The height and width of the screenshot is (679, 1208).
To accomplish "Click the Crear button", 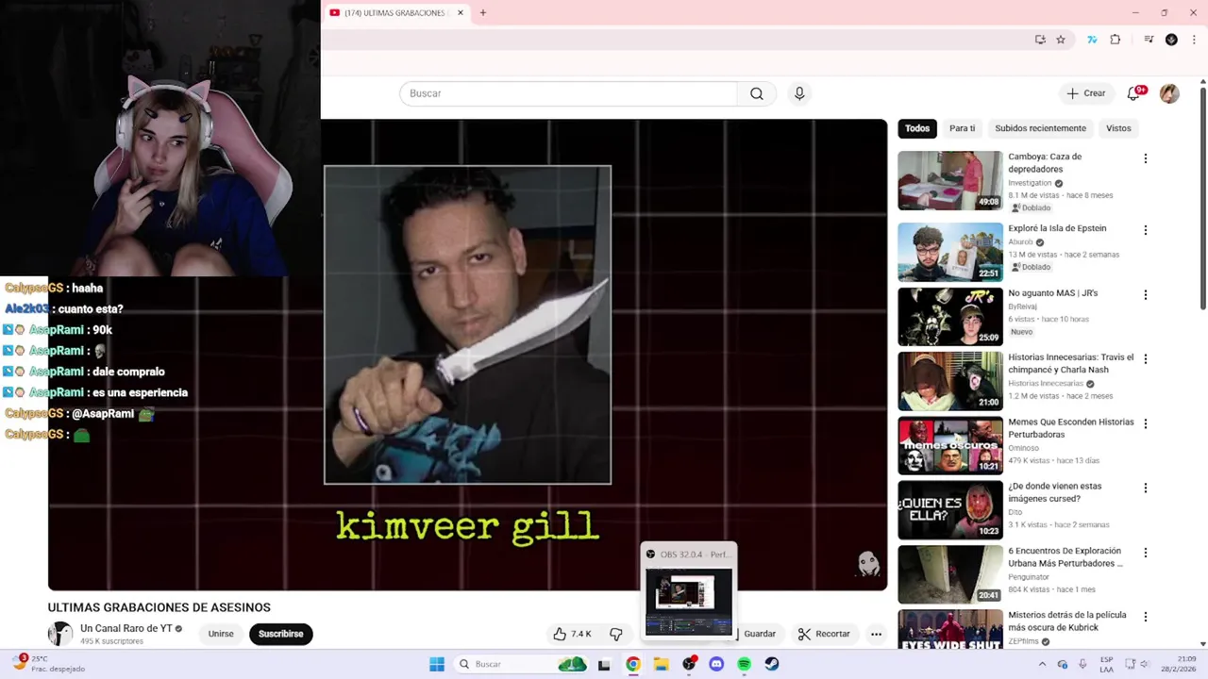I will click(x=1086, y=93).
